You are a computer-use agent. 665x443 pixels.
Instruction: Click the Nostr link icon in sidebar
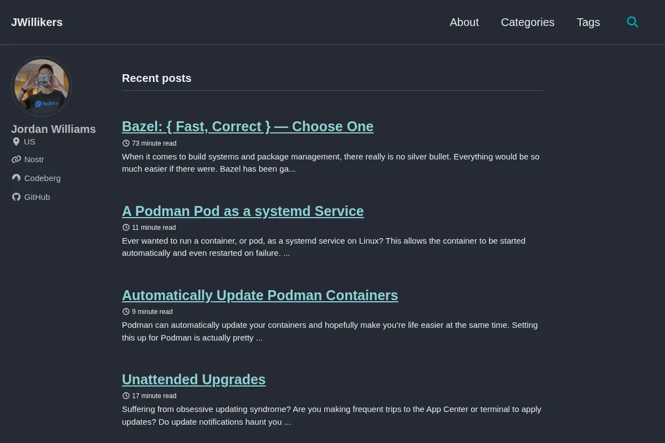point(16,159)
